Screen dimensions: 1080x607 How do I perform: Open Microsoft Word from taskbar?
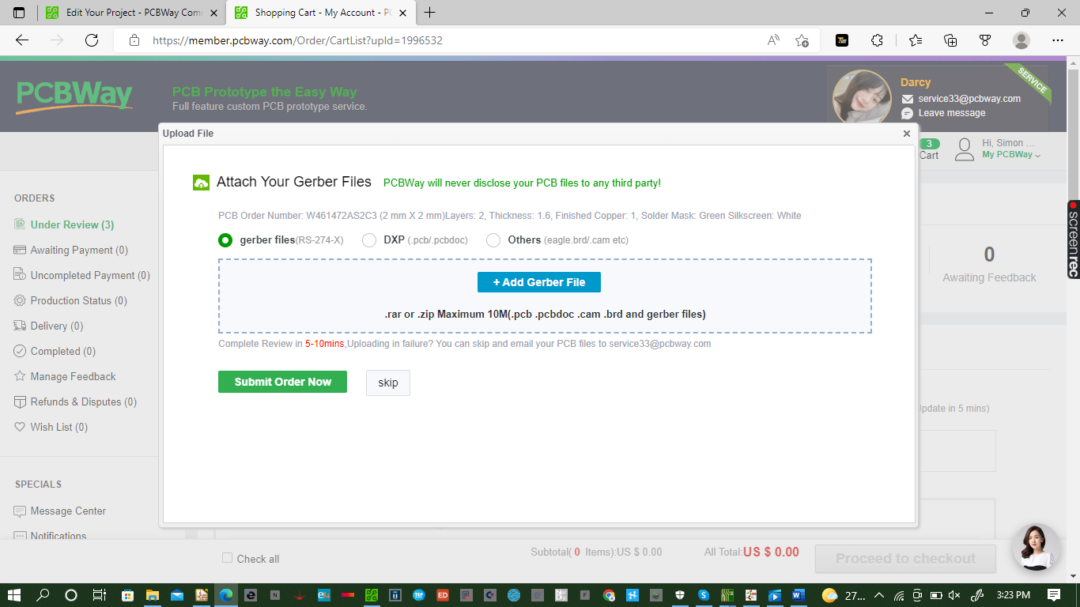tap(797, 594)
